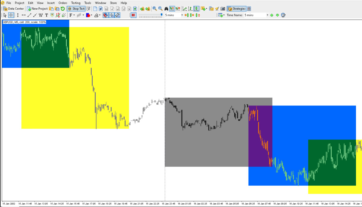Switch to line chart view
Image resolution: width=362 pixels, height=207 pixels.
tap(185, 9)
